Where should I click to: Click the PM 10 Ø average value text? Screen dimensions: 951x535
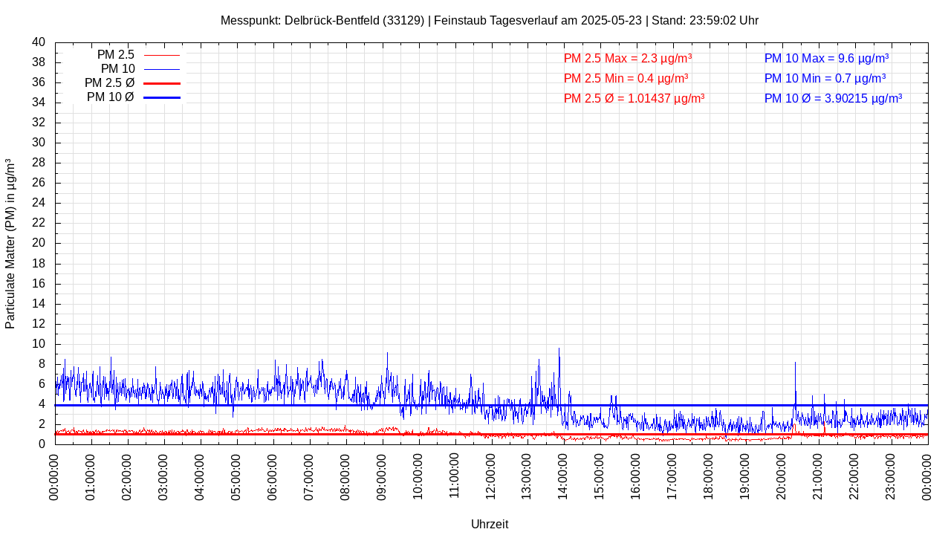(x=833, y=98)
